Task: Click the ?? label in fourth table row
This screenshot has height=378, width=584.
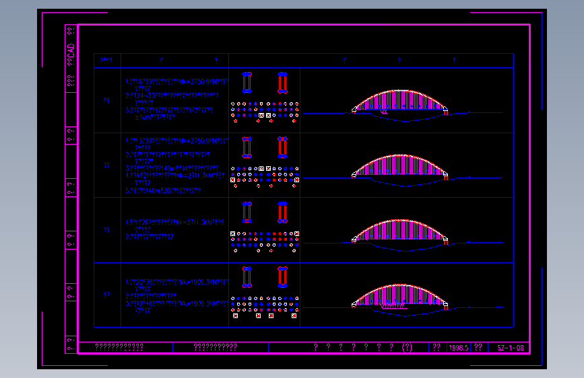Action: tap(107, 295)
